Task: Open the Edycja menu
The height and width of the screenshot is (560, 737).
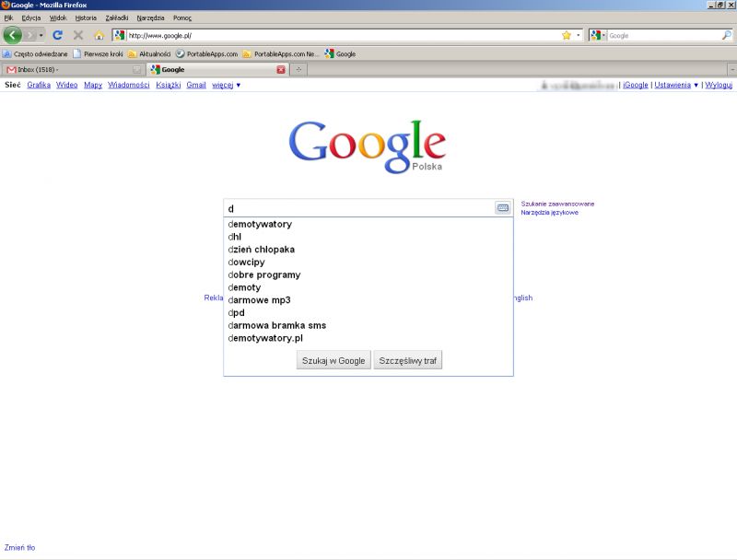Action: tap(31, 17)
